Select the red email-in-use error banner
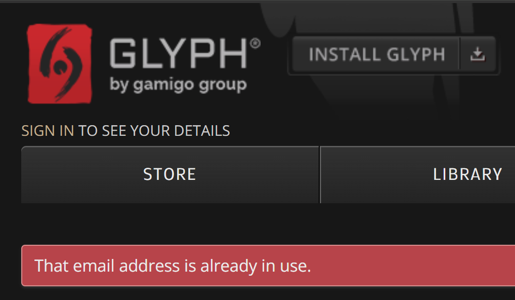Image resolution: width=515 pixels, height=300 pixels. 268,266
